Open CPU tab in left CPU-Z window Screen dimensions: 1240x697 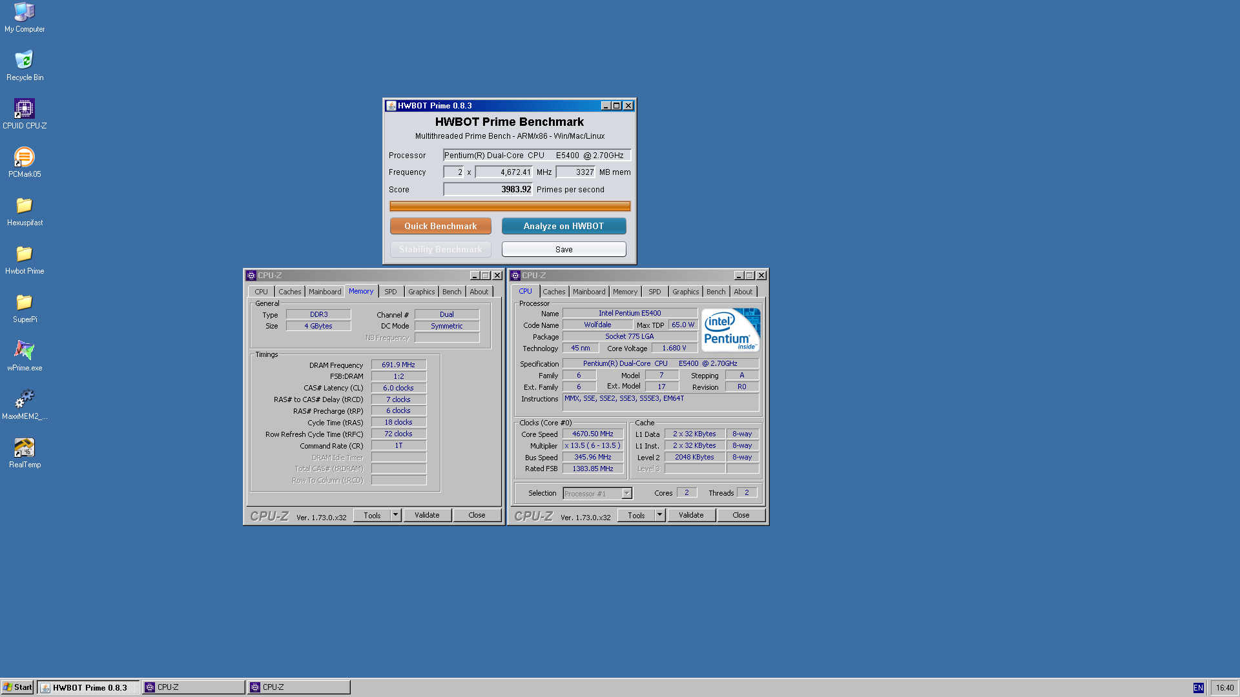pos(261,292)
